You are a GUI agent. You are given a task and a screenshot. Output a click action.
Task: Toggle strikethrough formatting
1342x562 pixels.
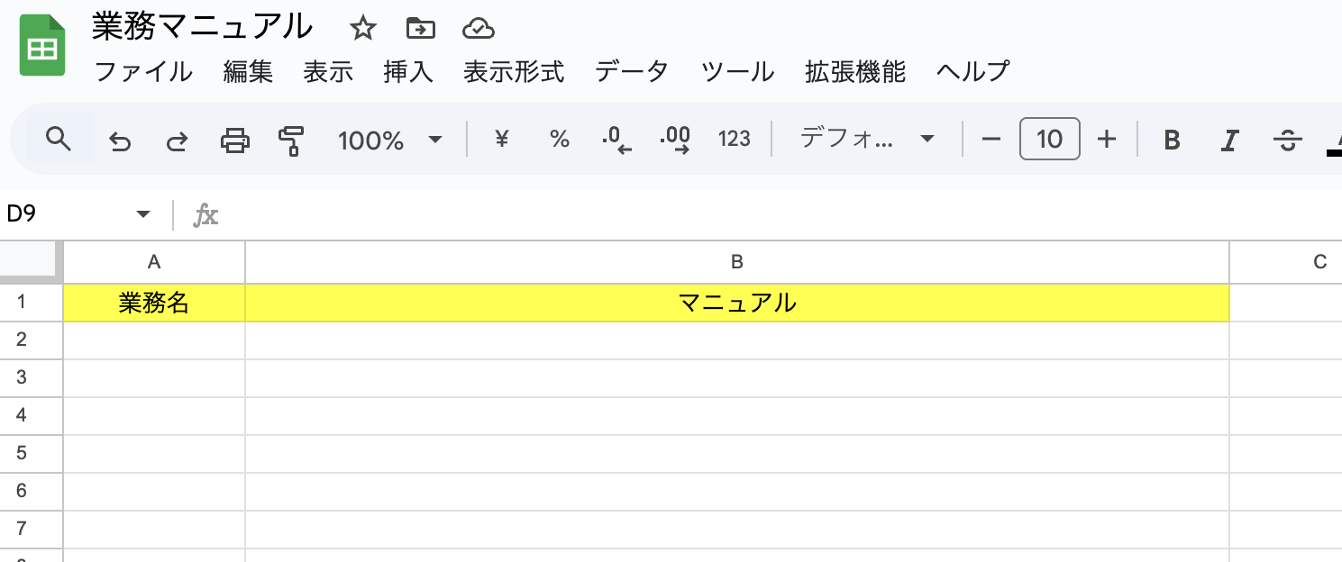pyautogui.click(x=1288, y=140)
